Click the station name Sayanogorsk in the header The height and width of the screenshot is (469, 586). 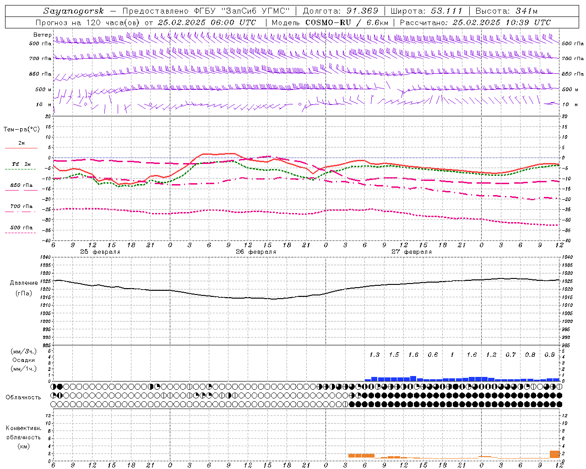(74, 11)
